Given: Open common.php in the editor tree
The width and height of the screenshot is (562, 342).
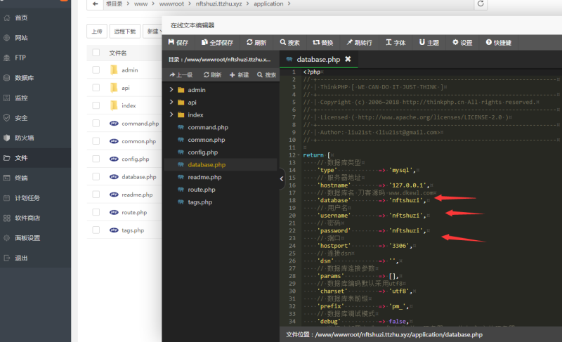Looking at the screenshot, I should click(x=207, y=140).
